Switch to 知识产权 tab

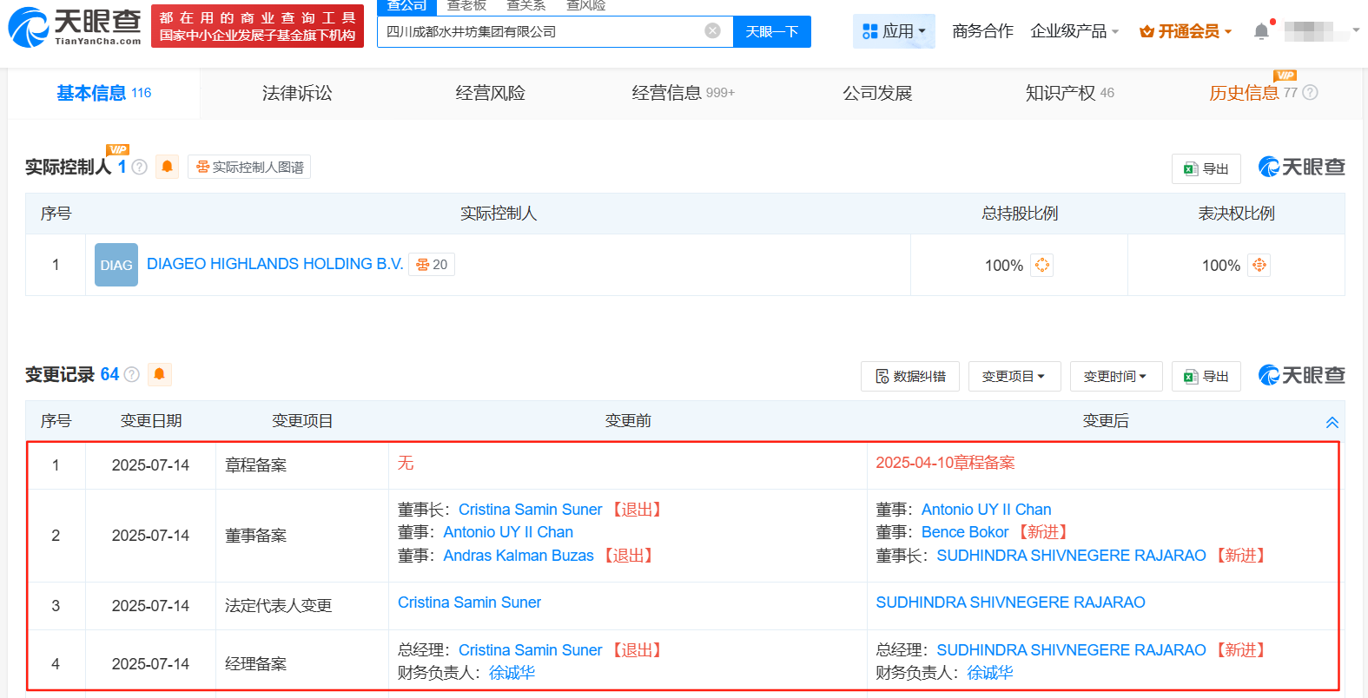[x=1069, y=93]
